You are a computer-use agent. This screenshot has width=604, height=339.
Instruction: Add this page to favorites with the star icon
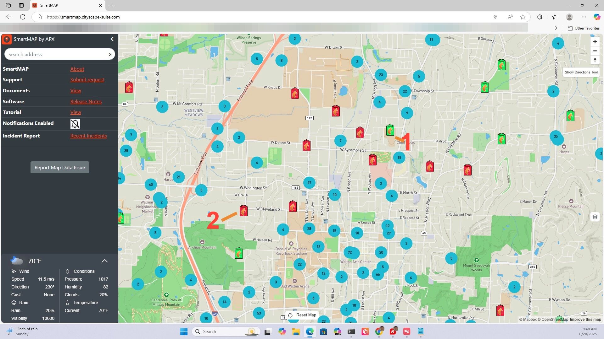coord(523,17)
